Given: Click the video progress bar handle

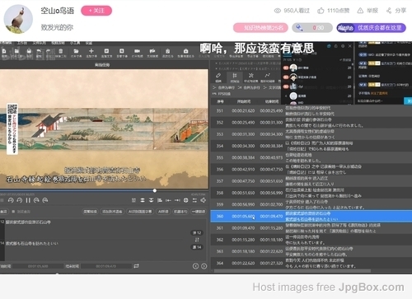Looking at the screenshot, I should (x=155, y=190).
